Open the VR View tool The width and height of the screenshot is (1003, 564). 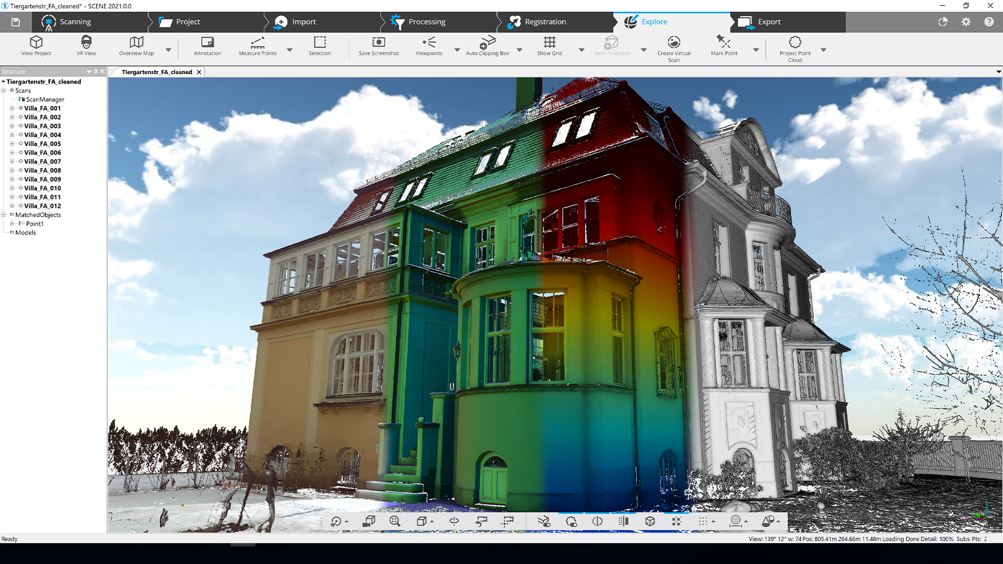[86, 45]
